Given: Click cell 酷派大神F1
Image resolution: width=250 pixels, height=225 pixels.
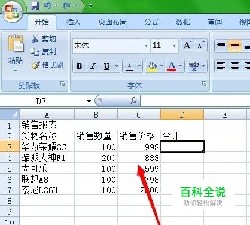Looking at the screenshot, I should coord(47,158).
